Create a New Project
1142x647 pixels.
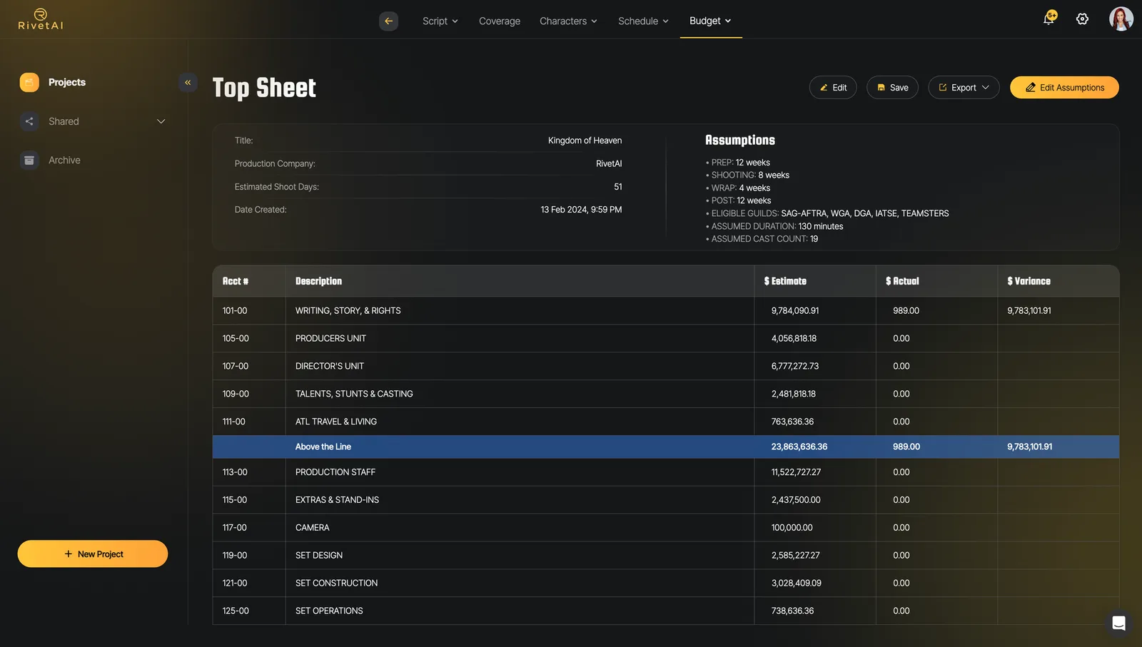93,554
